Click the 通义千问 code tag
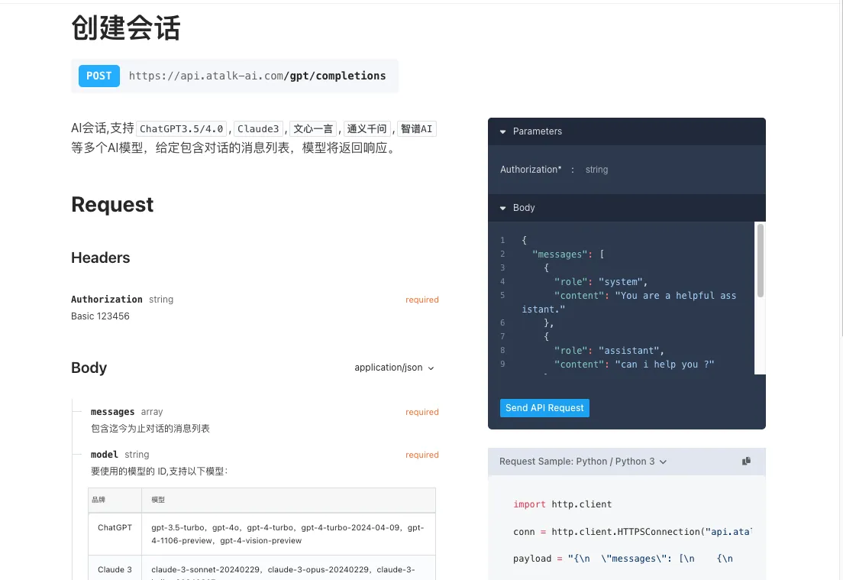 click(x=367, y=129)
